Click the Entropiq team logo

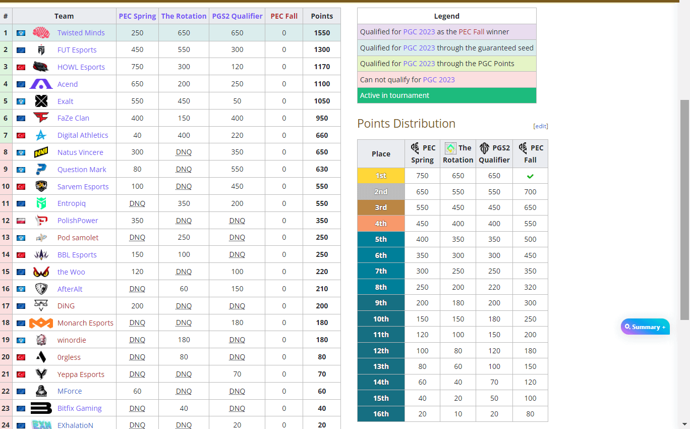[x=41, y=203]
